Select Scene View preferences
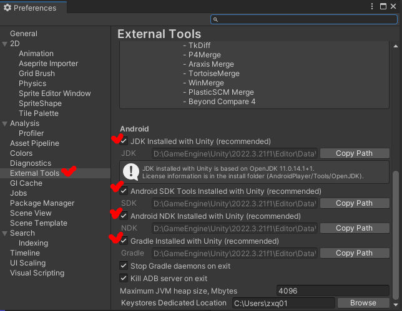This screenshot has width=402, height=311. tap(31, 213)
